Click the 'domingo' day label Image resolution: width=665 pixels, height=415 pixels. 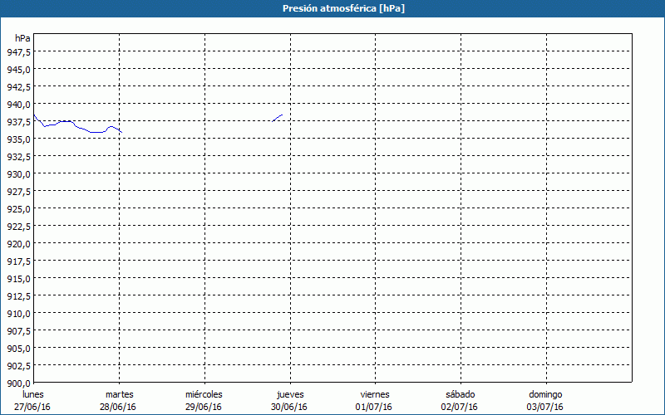pyautogui.click(x=545, y=395)
